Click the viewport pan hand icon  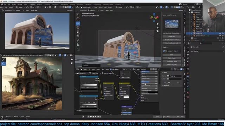click(x=157, y=27)
